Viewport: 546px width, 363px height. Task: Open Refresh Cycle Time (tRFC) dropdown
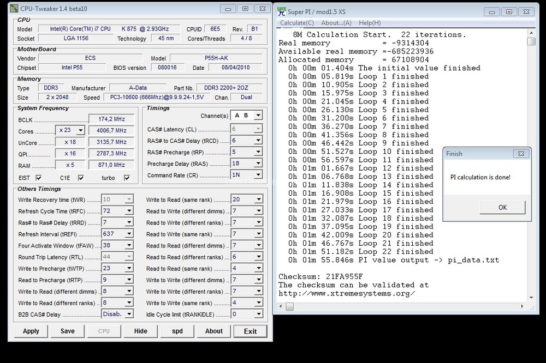129,211
